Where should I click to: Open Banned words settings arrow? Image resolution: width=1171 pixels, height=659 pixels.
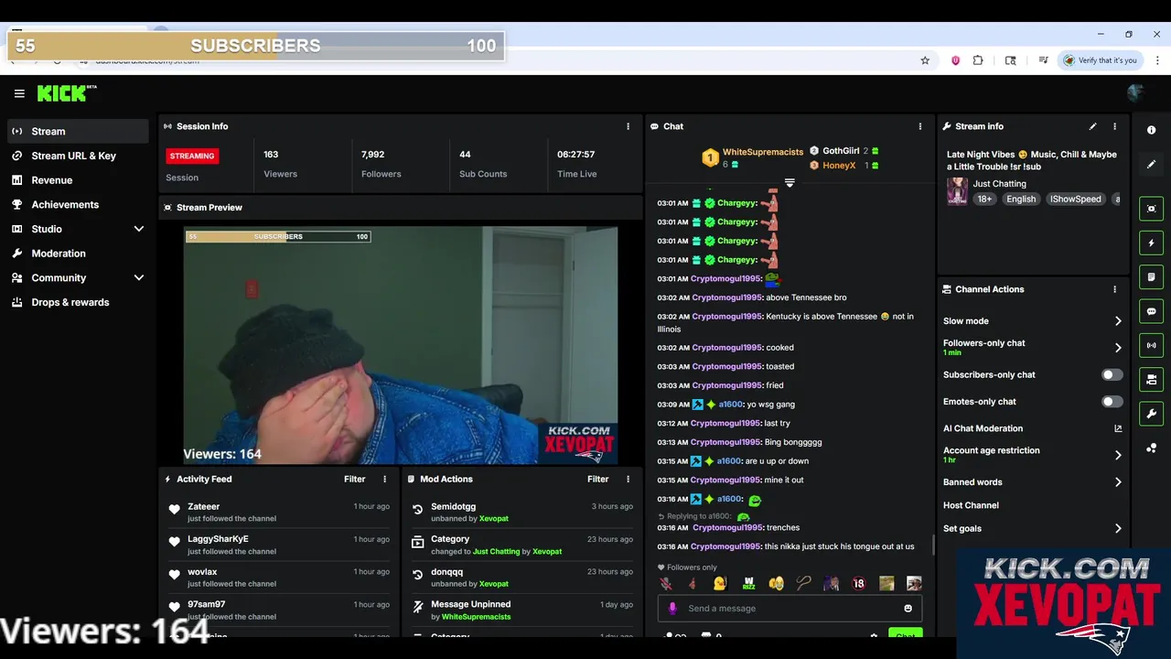1118,482
